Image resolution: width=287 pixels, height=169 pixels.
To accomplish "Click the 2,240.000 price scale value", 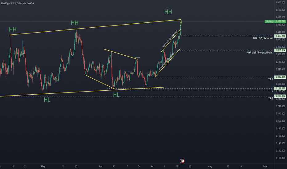I will point(281,106).
